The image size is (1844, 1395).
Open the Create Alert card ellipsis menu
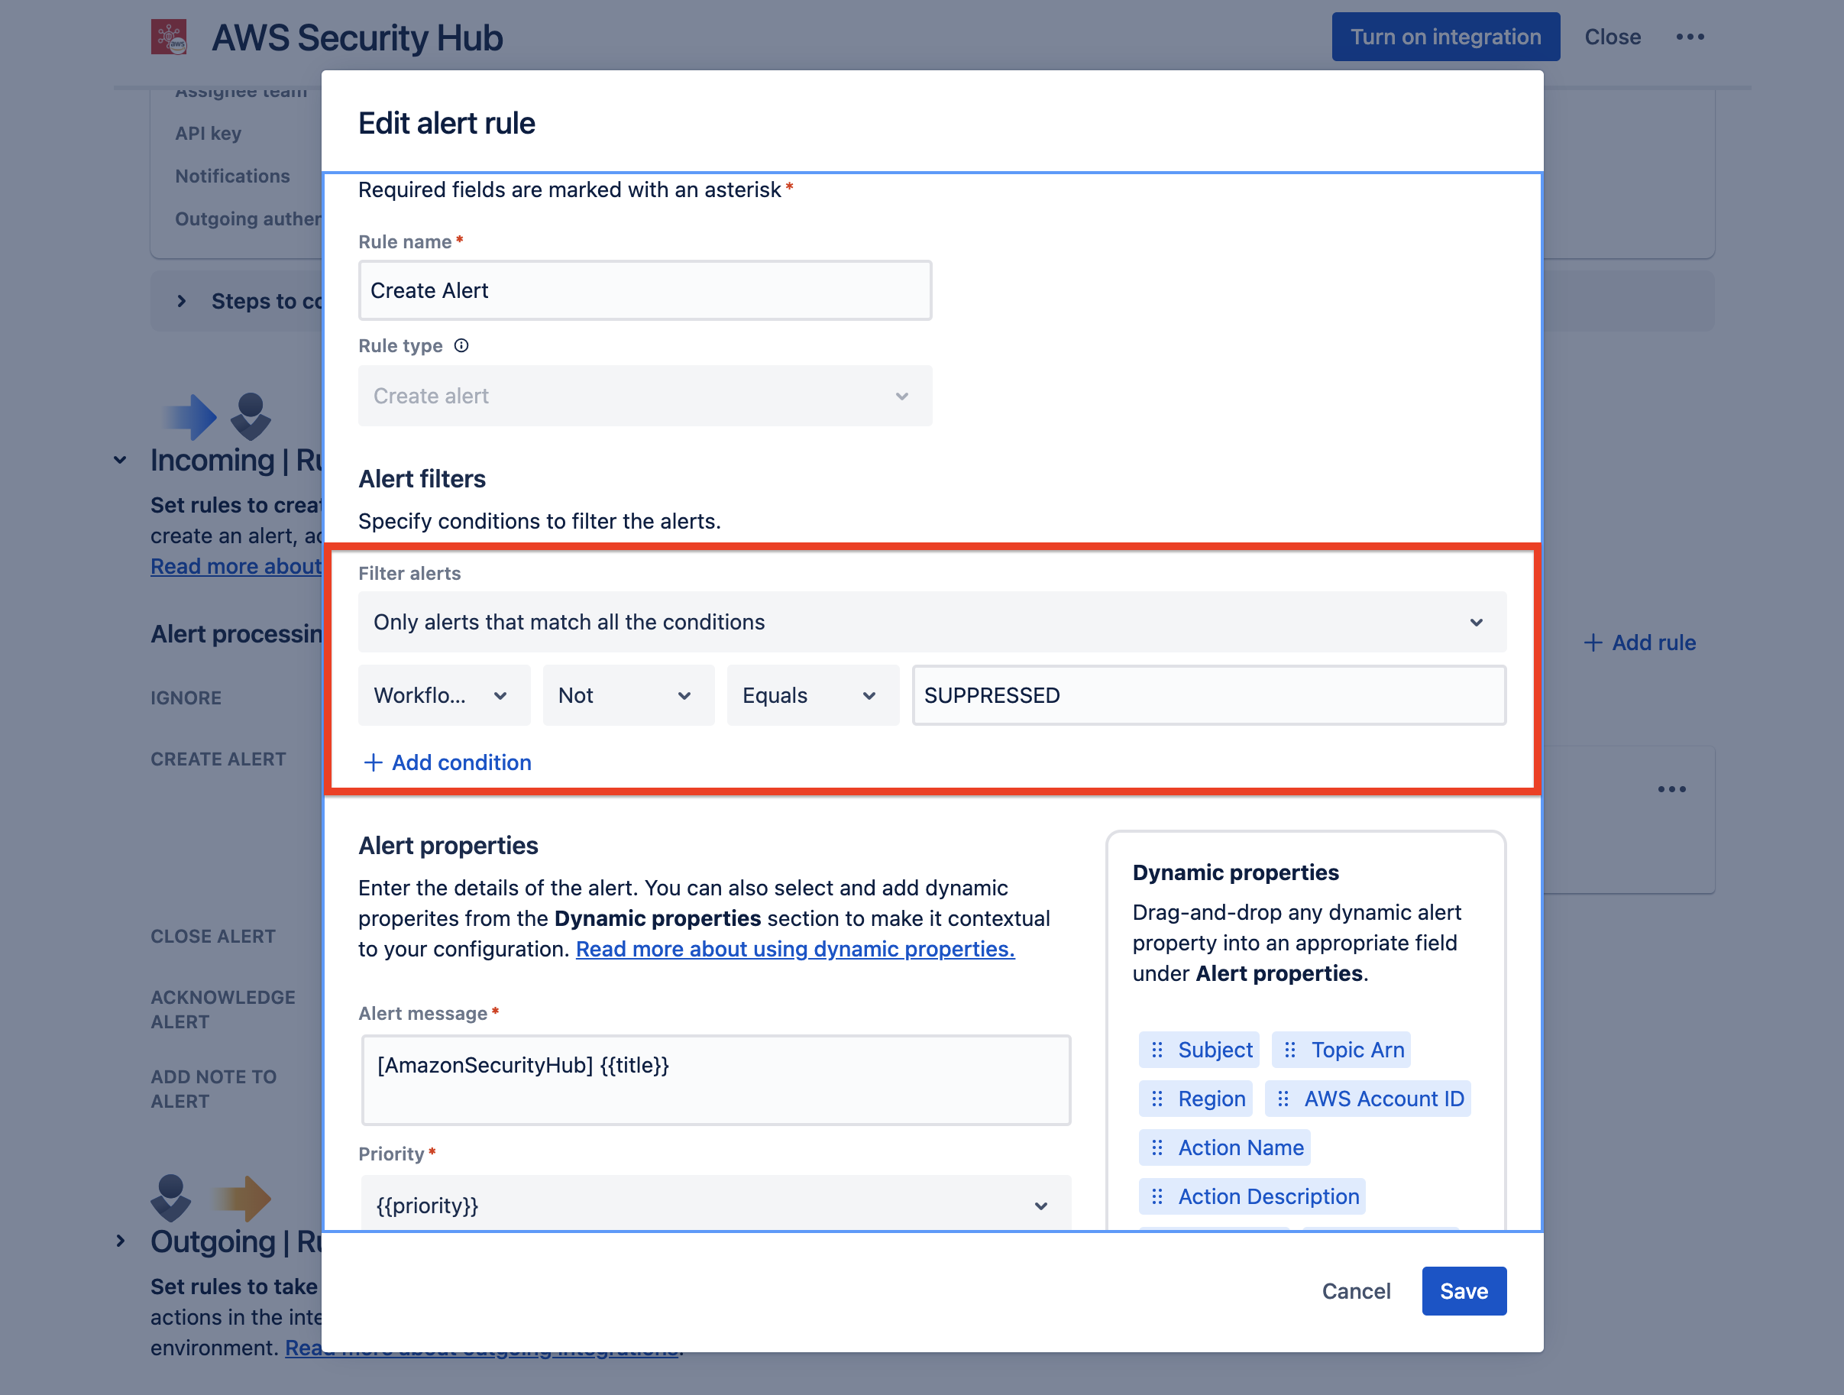click(1672, 789)
